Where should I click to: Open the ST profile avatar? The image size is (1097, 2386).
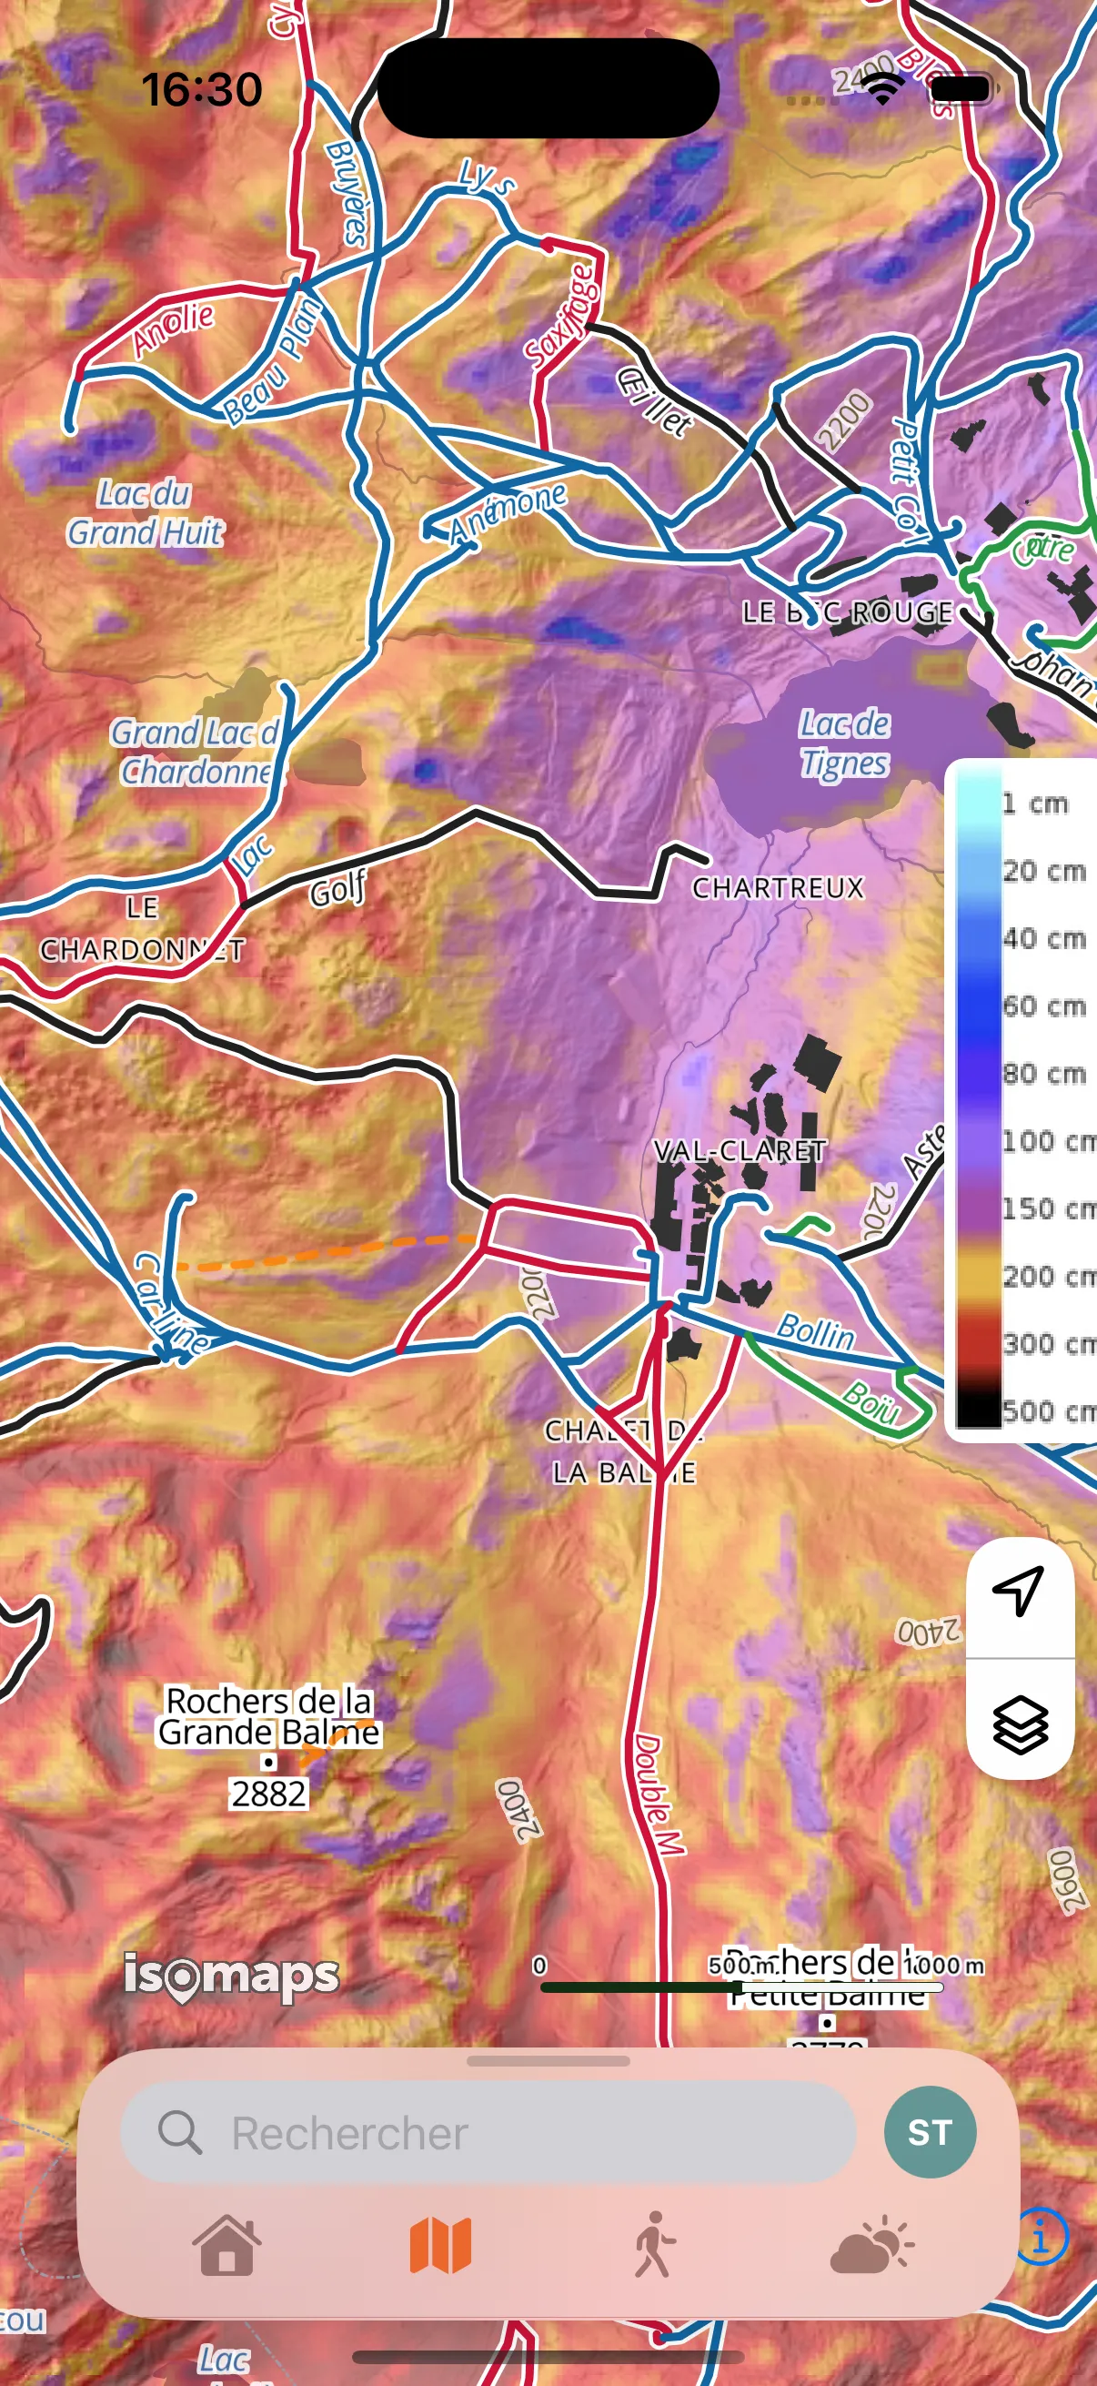click(x=929, y=2132)
